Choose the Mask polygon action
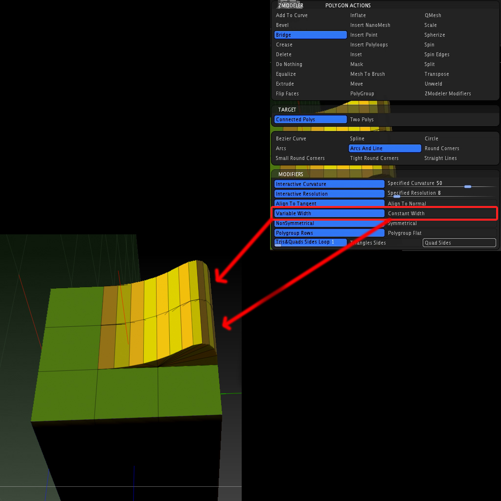501x501 pixels. coord(357,64)
